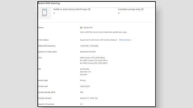Click CPU line ARM Cortex-A78 (3000 Mhz)
193x108 pixels.
pyautogui.click(x=92, y=58)
